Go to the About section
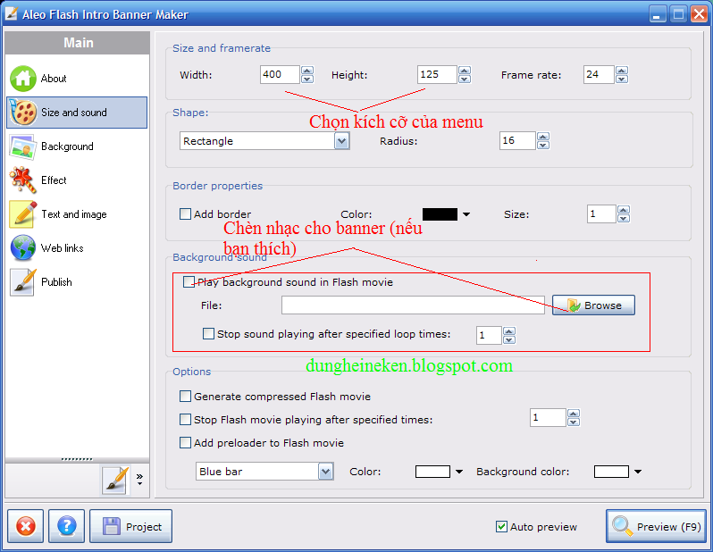Image resolution: width=713 pixels, height=552 pixels. click(x=54, y=79)
